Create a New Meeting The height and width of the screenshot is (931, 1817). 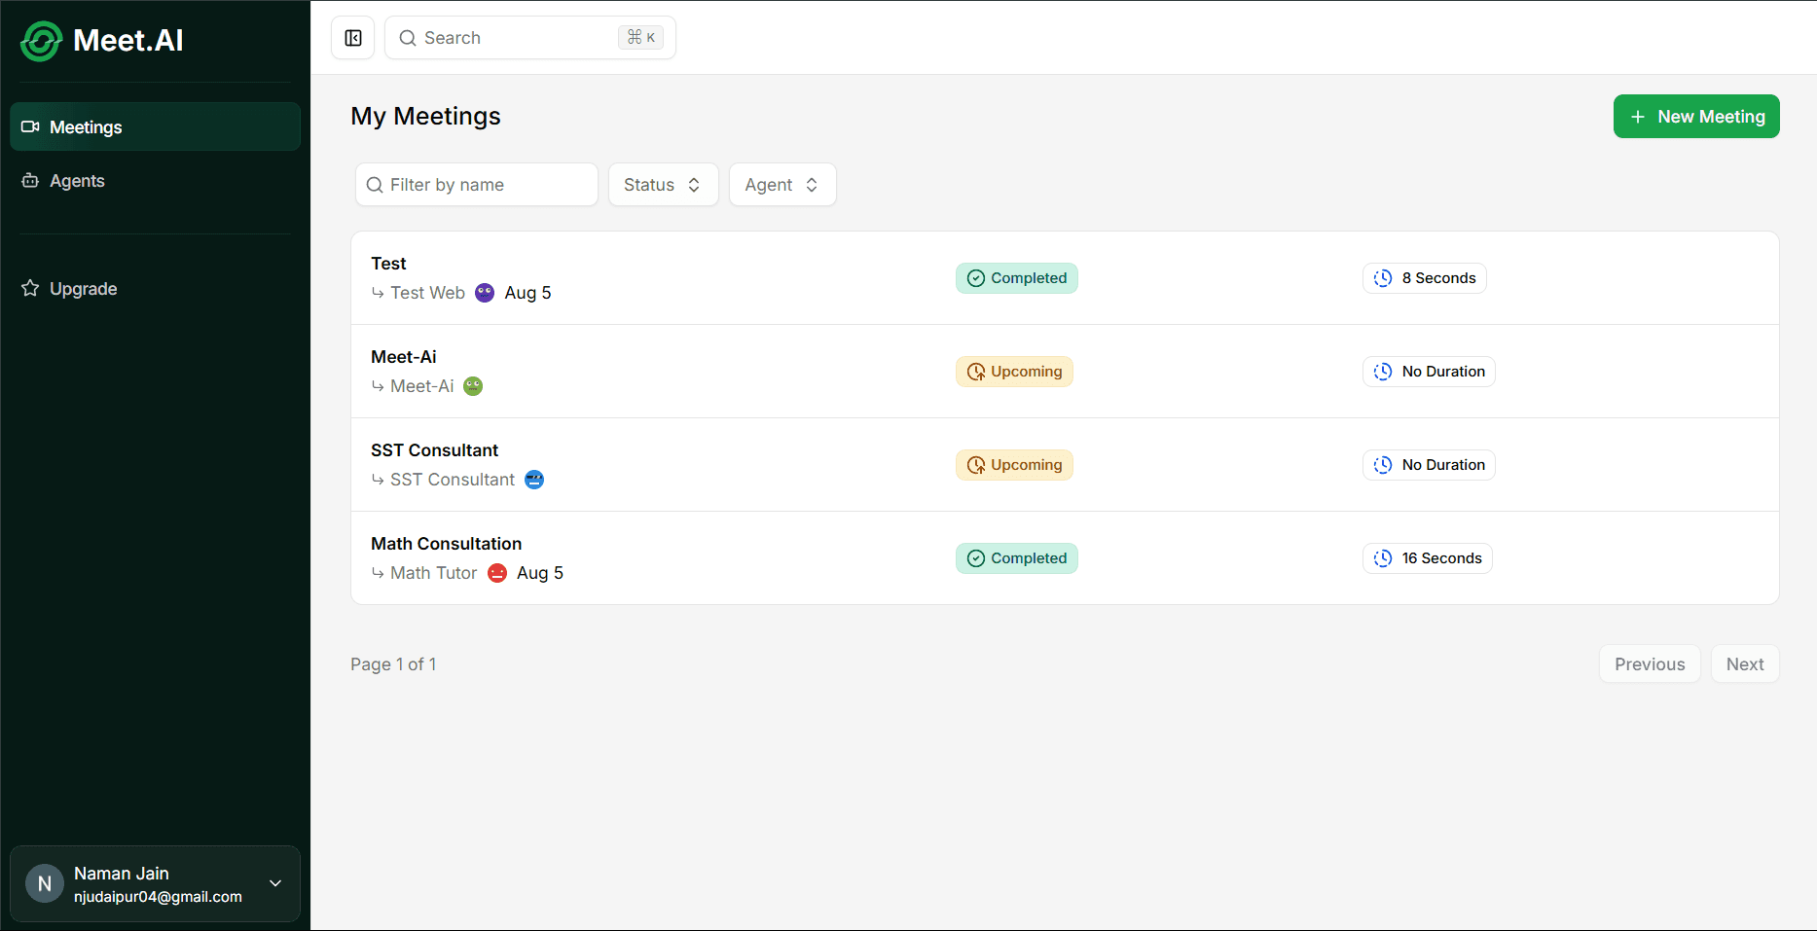point(1696,117)
